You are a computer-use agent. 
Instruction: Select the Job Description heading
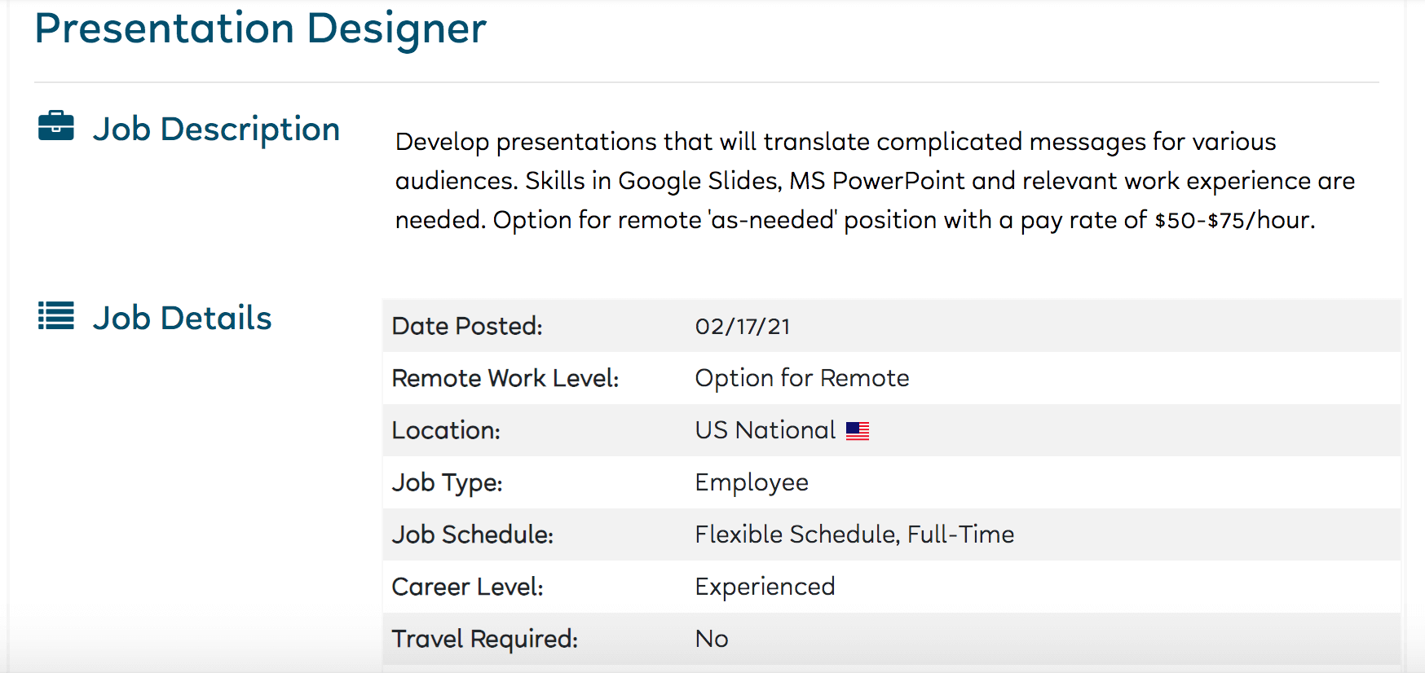[216, 130]
